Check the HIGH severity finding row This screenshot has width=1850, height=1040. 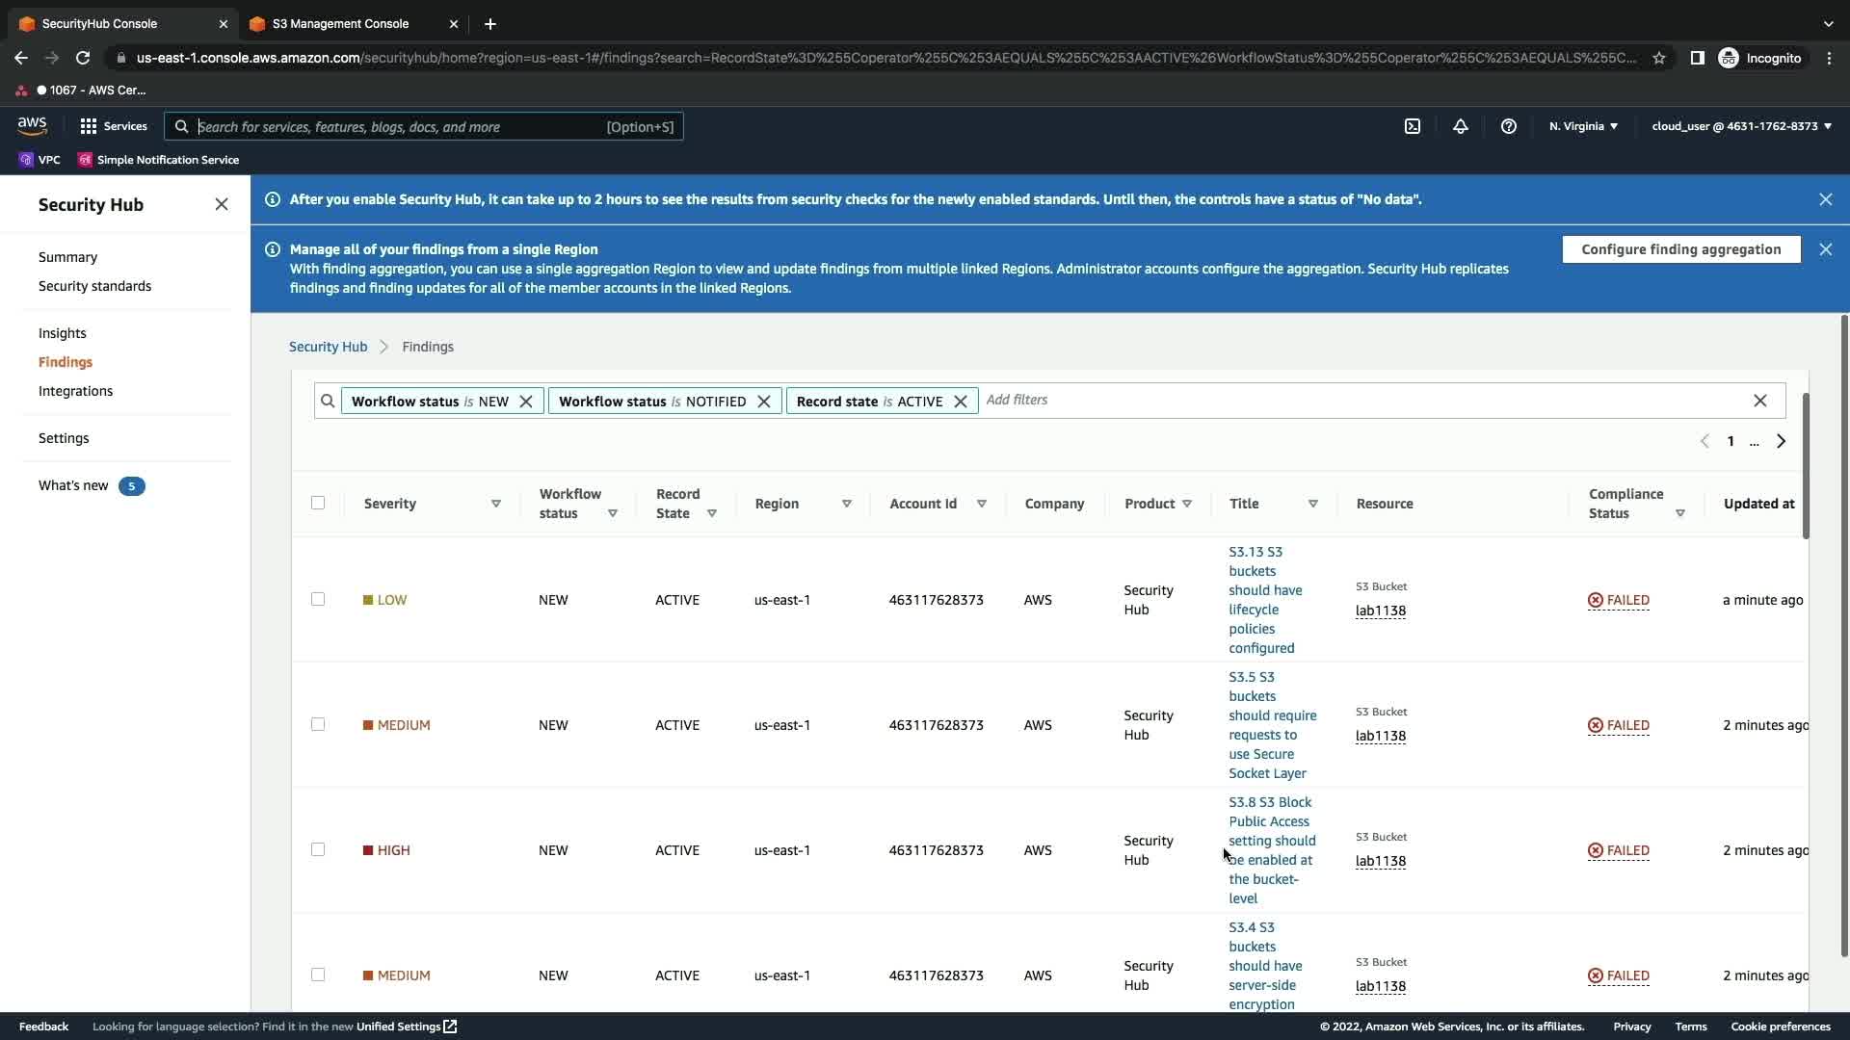(x=318, y=849)
